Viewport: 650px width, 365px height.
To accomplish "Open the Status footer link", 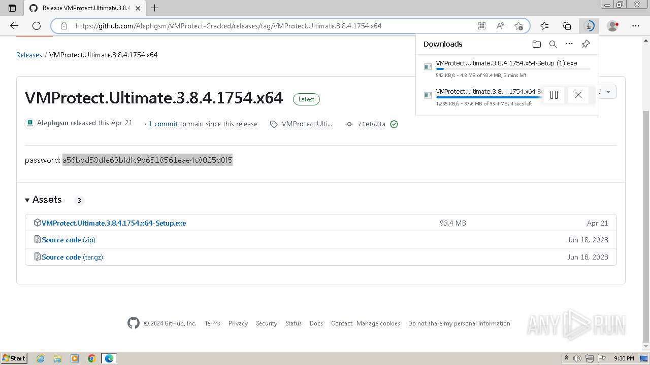I will click(x=294, y=323).
